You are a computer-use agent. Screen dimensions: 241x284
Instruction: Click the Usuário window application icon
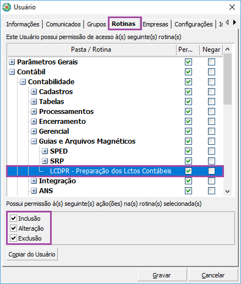click(7, 7)
